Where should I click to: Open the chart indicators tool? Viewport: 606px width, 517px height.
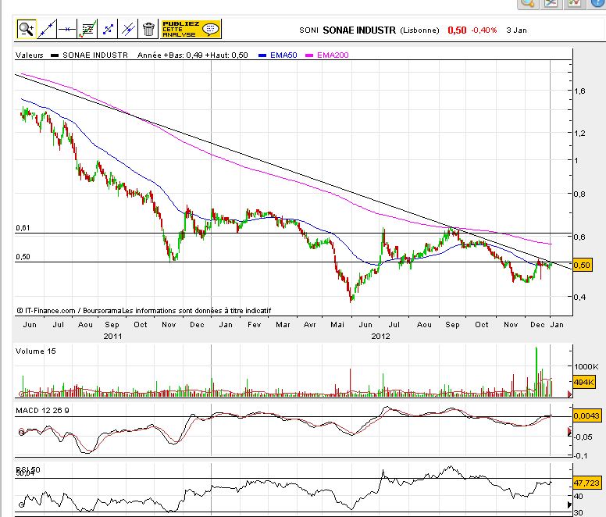click(x=87, y=30)
